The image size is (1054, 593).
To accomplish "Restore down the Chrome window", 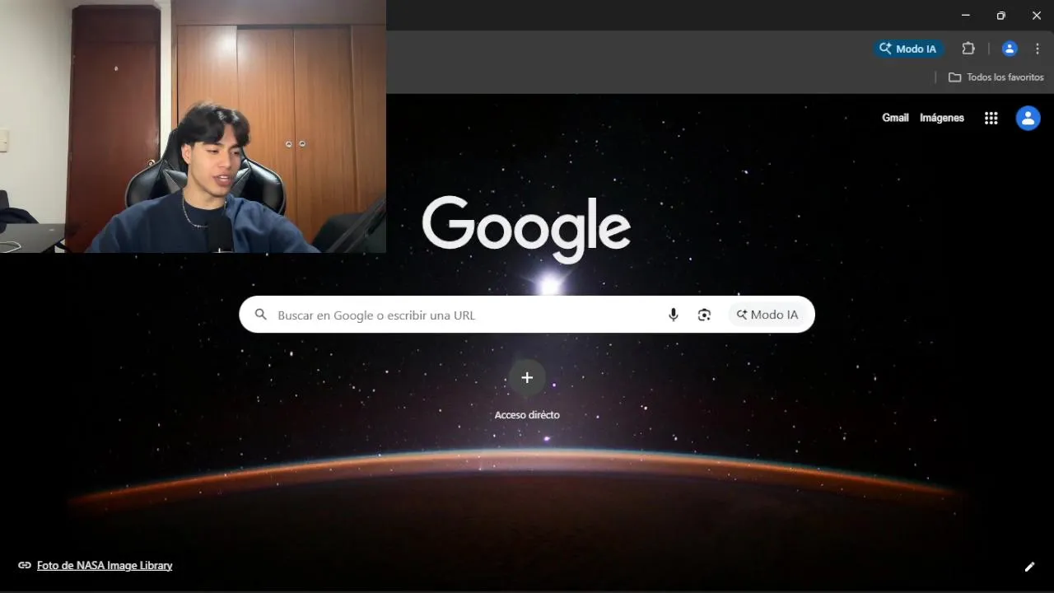I will (x=1000, y=15).
